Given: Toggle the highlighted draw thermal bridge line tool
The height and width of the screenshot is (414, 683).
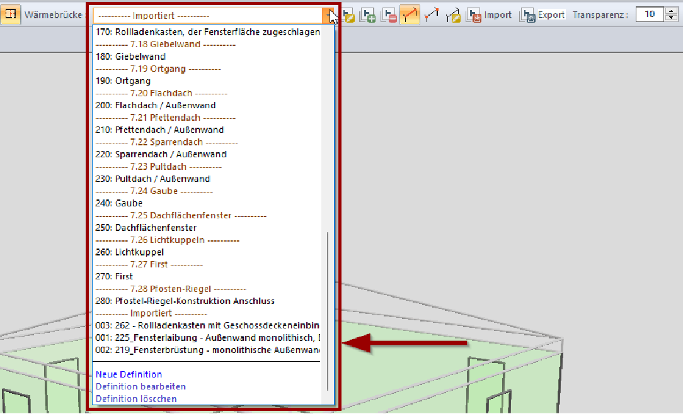Looking at the screenshot, I should tap(410, 15).
